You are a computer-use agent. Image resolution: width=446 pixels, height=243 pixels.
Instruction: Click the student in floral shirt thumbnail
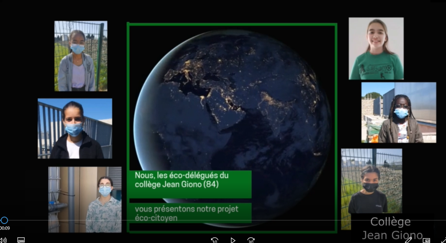(85, 199)
